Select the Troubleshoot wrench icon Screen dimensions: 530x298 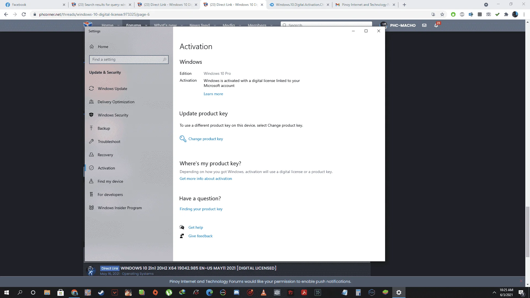91,141
